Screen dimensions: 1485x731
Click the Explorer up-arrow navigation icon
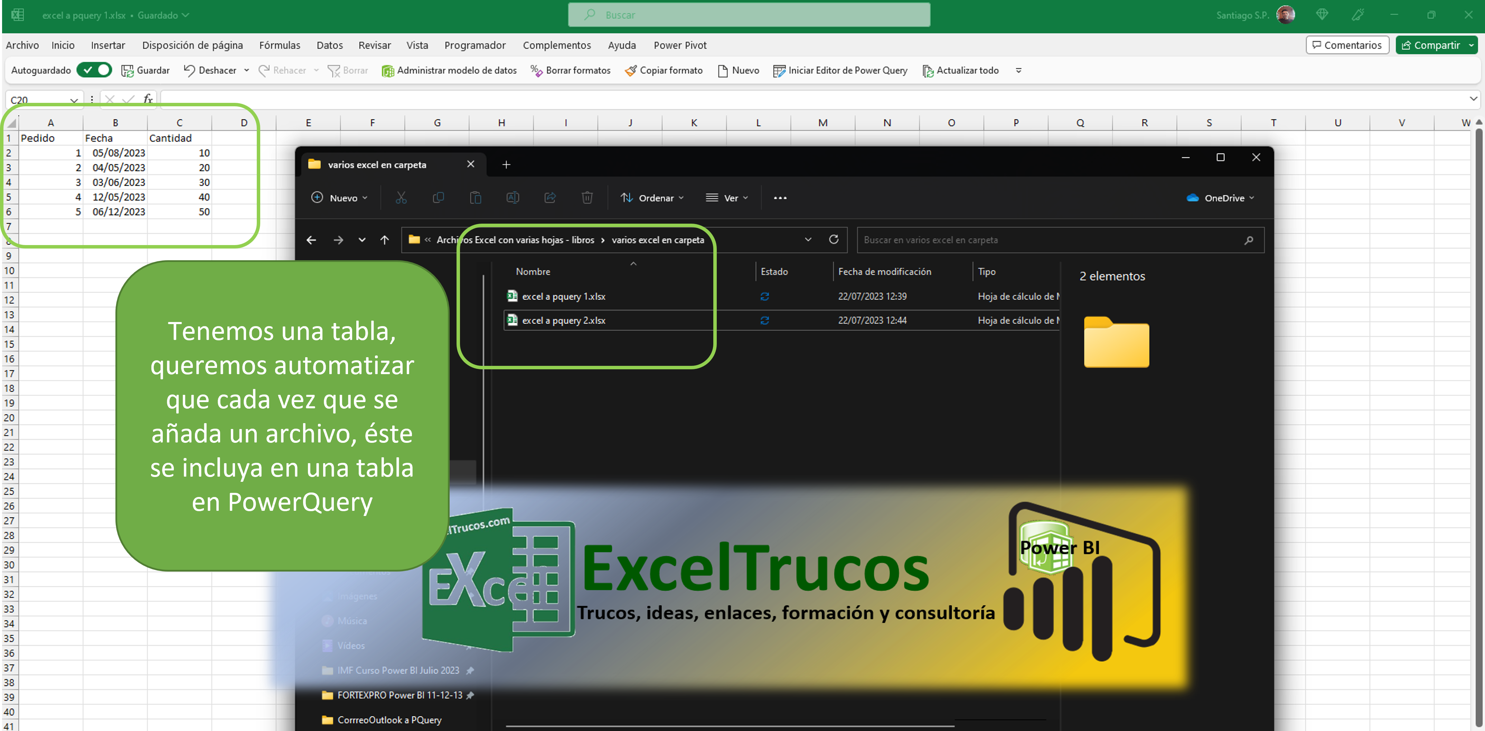[x=385, y=240]
